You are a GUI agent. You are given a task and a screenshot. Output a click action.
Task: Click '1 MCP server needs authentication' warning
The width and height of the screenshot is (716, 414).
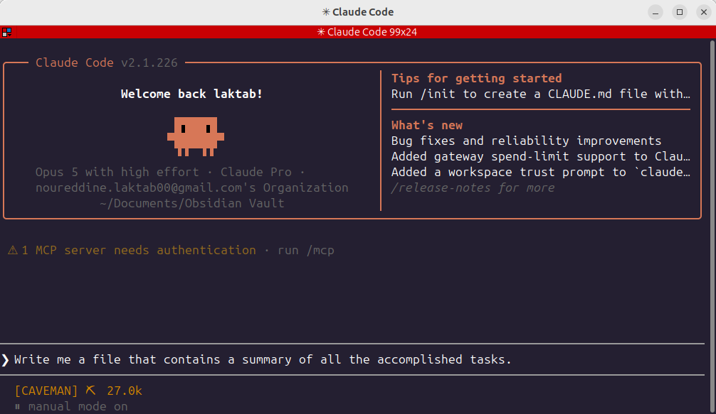pyautogui.click(x=139, y=250)
